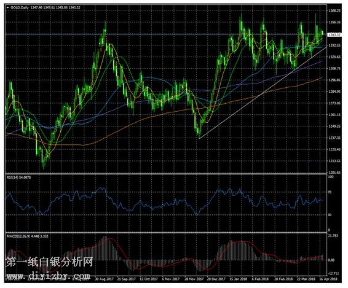Select the white ascending trendline
The width and height of the screenshot is (348, 288).
263,93
